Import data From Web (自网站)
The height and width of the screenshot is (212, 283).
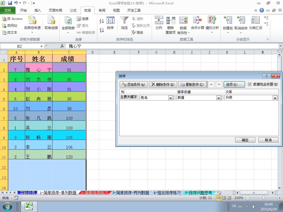click(10, 26)
